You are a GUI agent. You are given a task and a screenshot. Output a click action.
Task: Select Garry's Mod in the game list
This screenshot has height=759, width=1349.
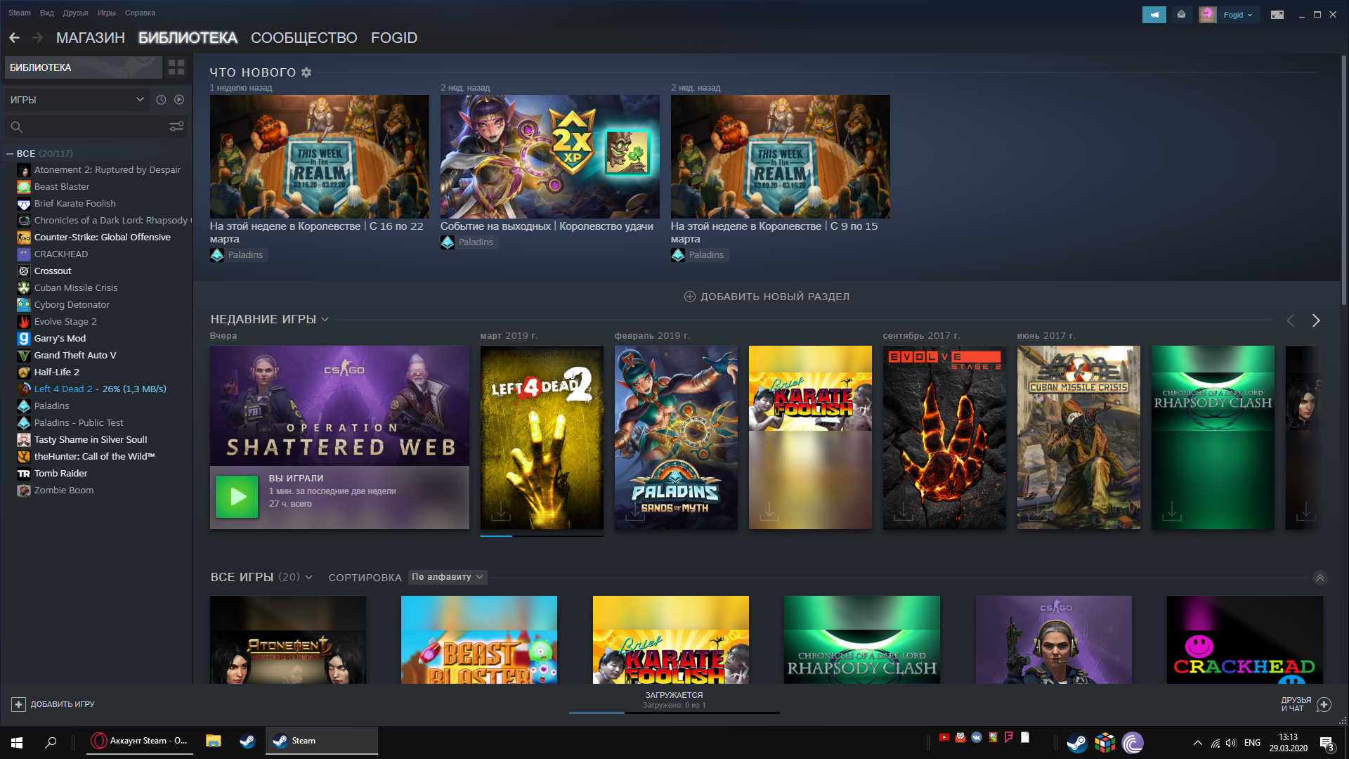click(60, 339)
